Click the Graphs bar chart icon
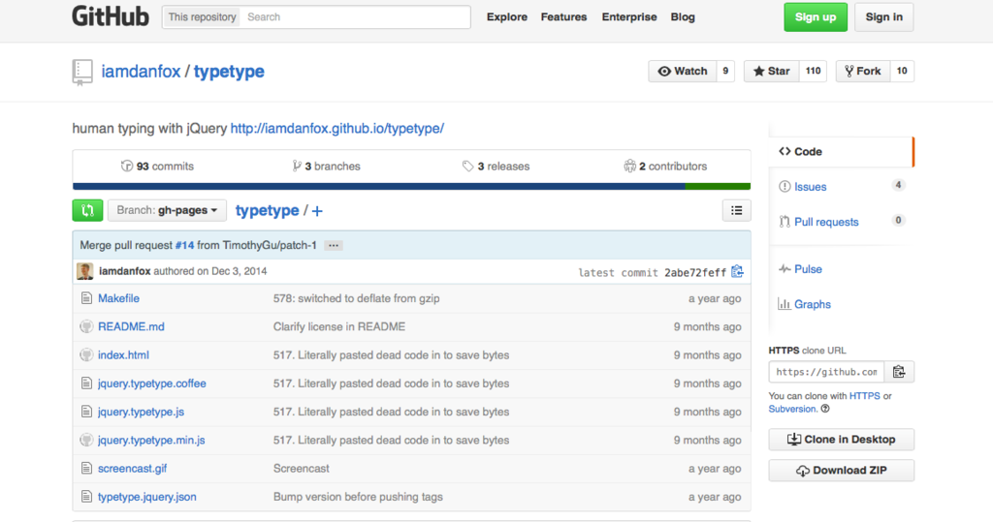Viewport: 993px width, 522px height. click(784, 304)
